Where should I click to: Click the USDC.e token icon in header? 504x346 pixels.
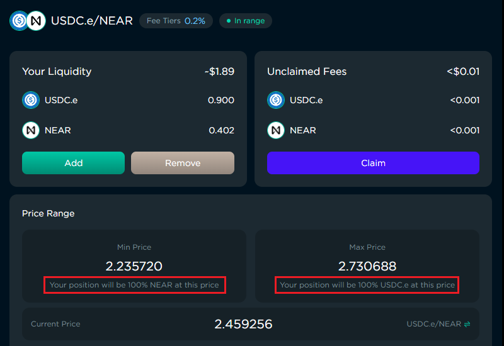pyautogui.click(x=19, y=21)
